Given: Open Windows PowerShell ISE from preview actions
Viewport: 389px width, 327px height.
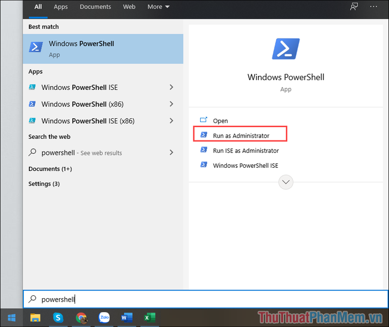Looking at the screenshot, I should [246, 165].
